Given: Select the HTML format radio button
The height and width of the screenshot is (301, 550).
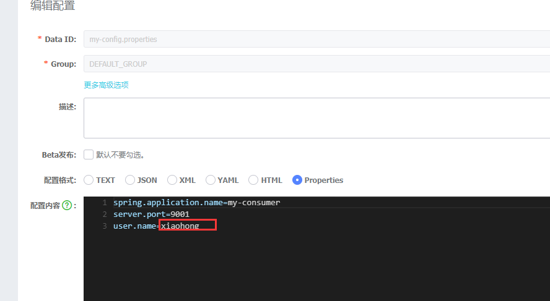Looking at the screenshot, I should click(x=253, y=180).
